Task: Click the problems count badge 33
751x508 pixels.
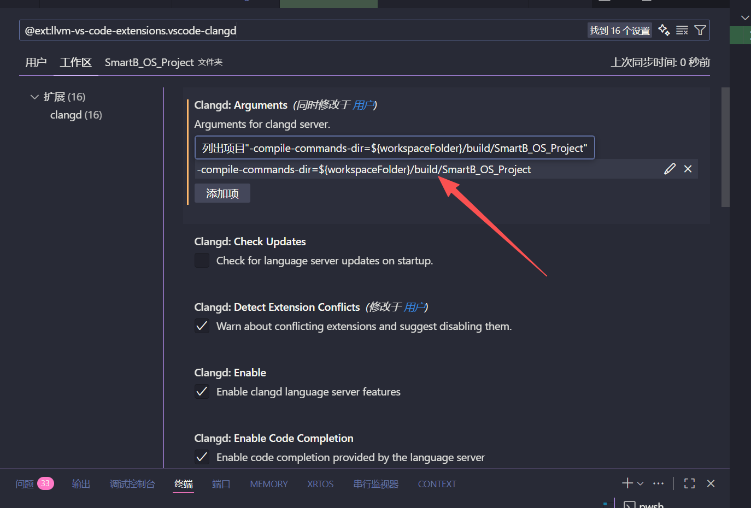Action: pyautogui.click(x=45, y=483)
